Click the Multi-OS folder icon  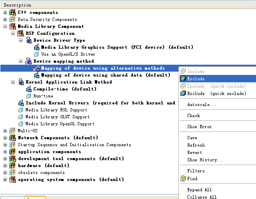pyautogui.click(x=13, y=131)
